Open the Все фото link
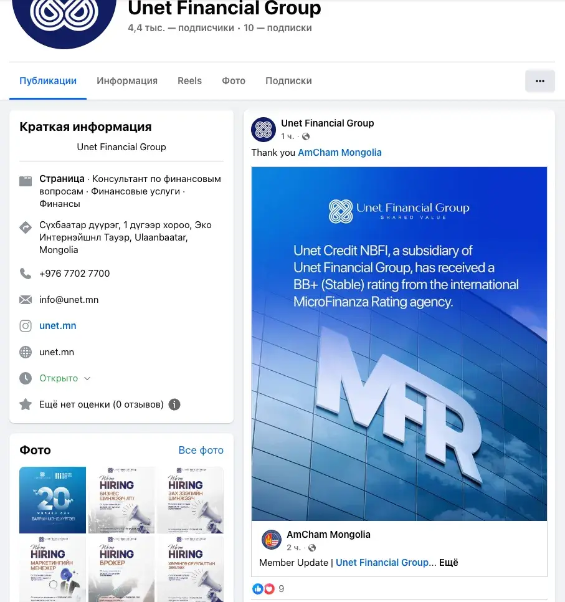565x602 pixels. pos(201,450)
